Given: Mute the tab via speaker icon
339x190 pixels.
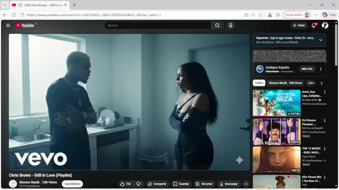Looking at the screenshot, I should click(20, 5).
